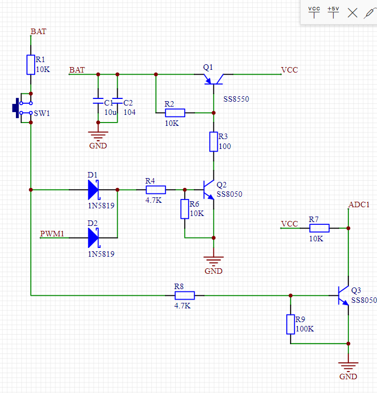Select diode D2 symbol
Image resolution: width=377 pixels, height=393 pixels.
click(x=93, y=237)
